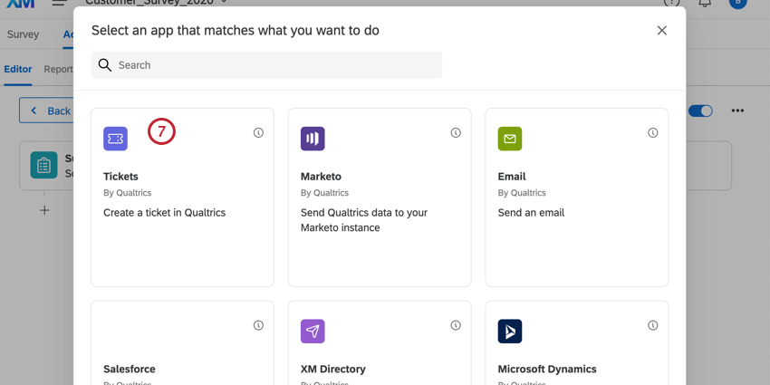Show info for Salesforce card
The image size is (770, 385).
click(259, 325)
